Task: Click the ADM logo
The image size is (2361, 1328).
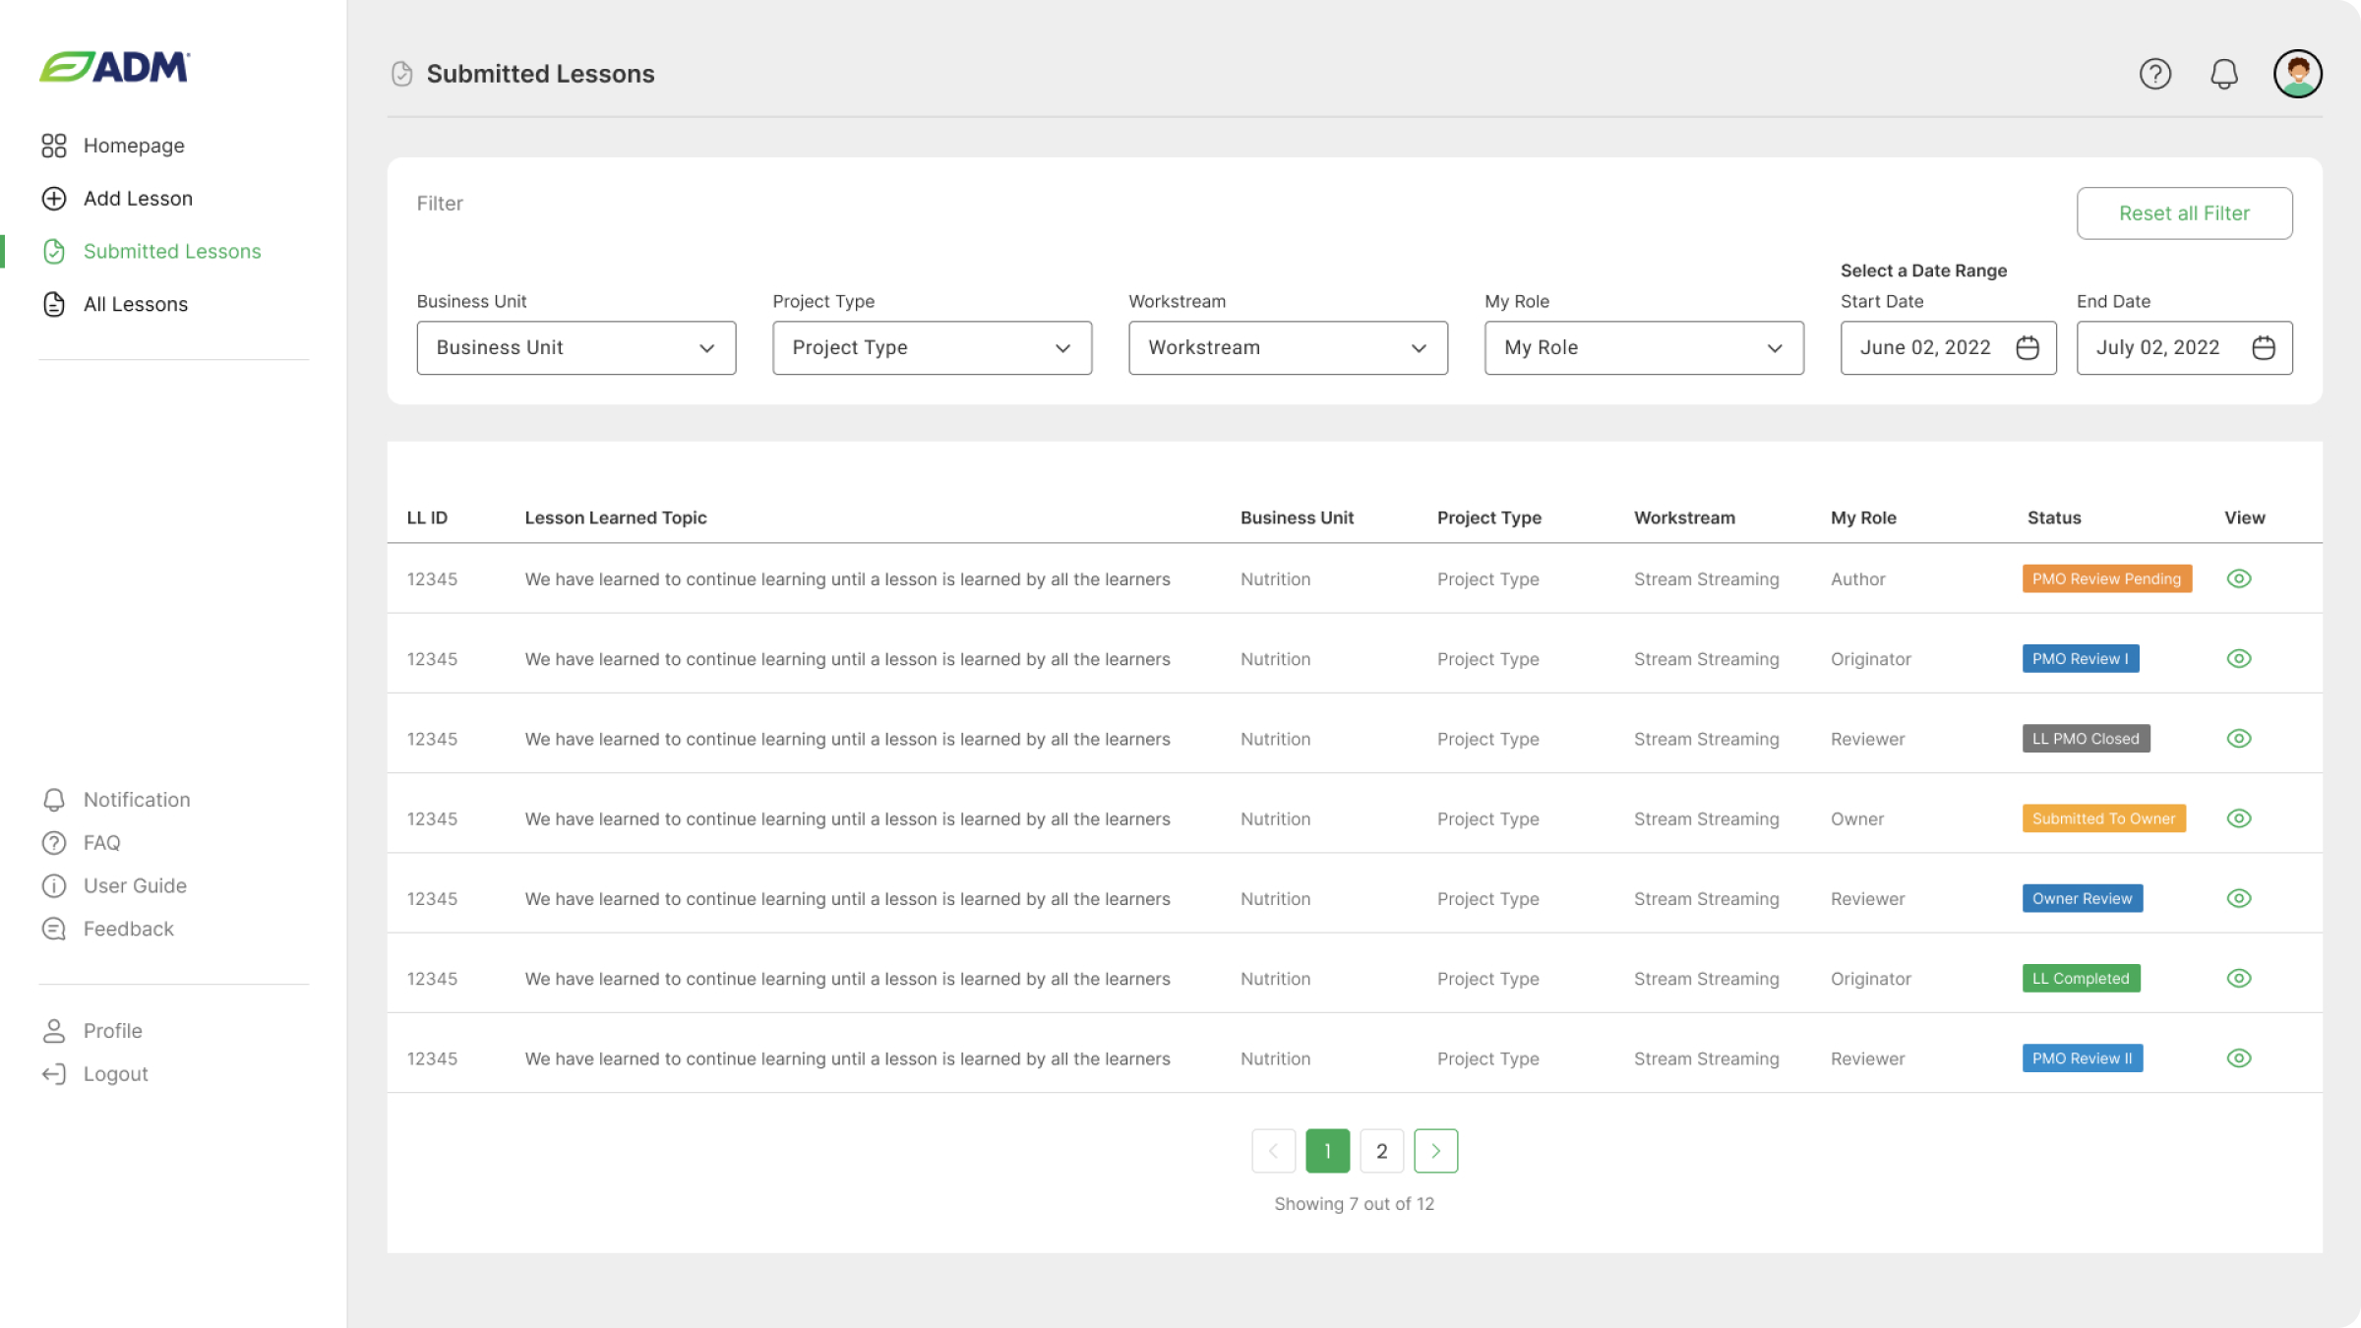Action: (115, 67)
